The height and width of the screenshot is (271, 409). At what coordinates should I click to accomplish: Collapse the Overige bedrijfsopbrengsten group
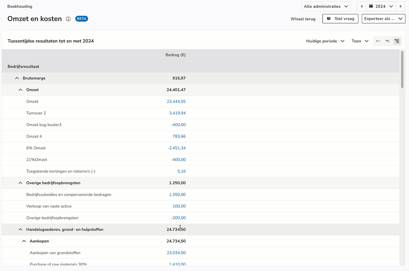pos(20,183)
